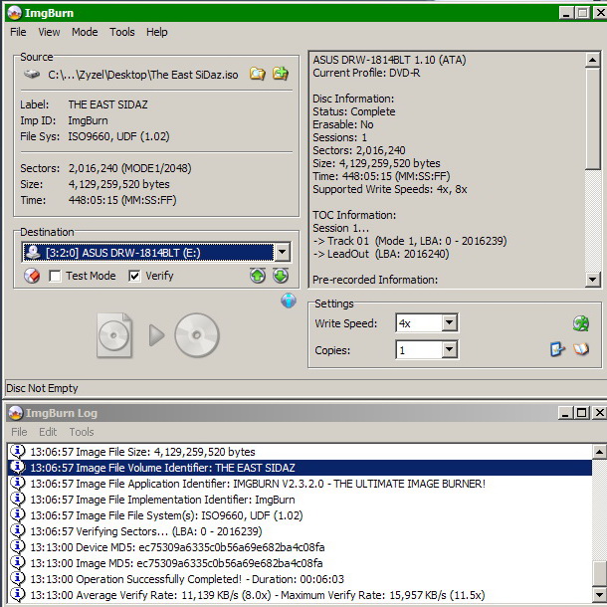Click the green down-arrow tray icon
The width and height of the screenshot is (607, 607).
(281, 276)
